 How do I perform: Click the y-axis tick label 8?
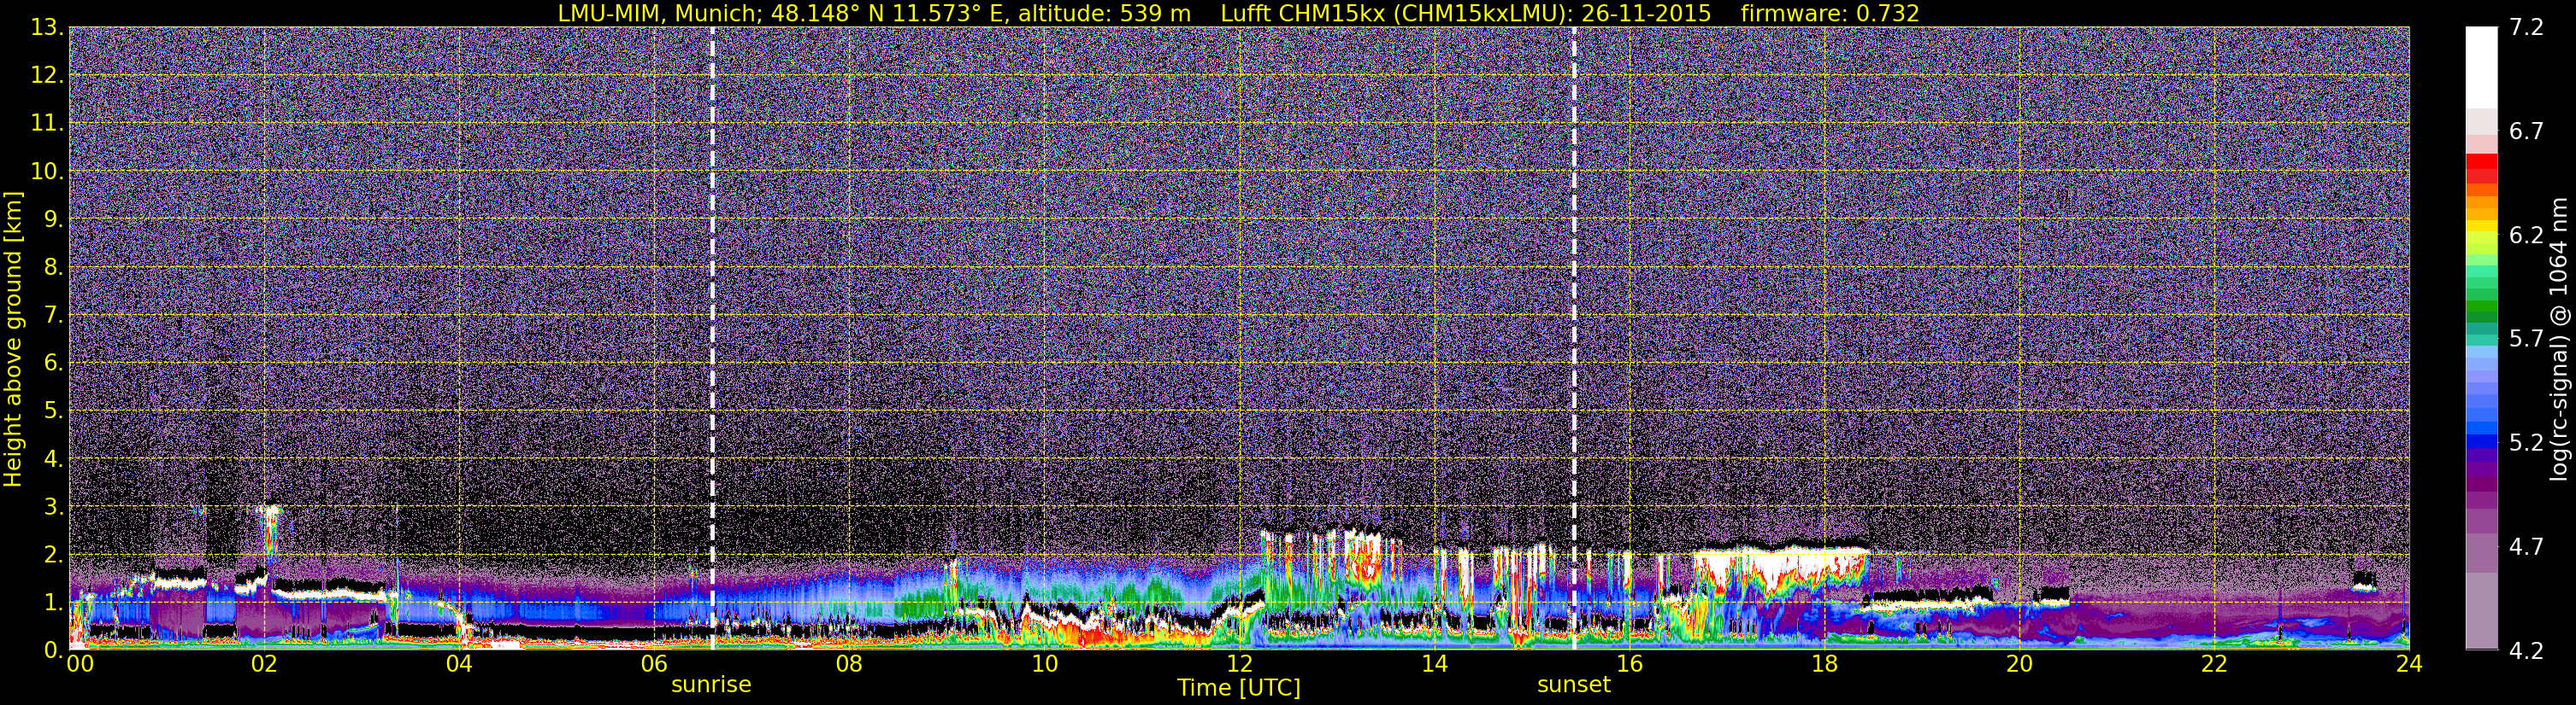point(54,268)
